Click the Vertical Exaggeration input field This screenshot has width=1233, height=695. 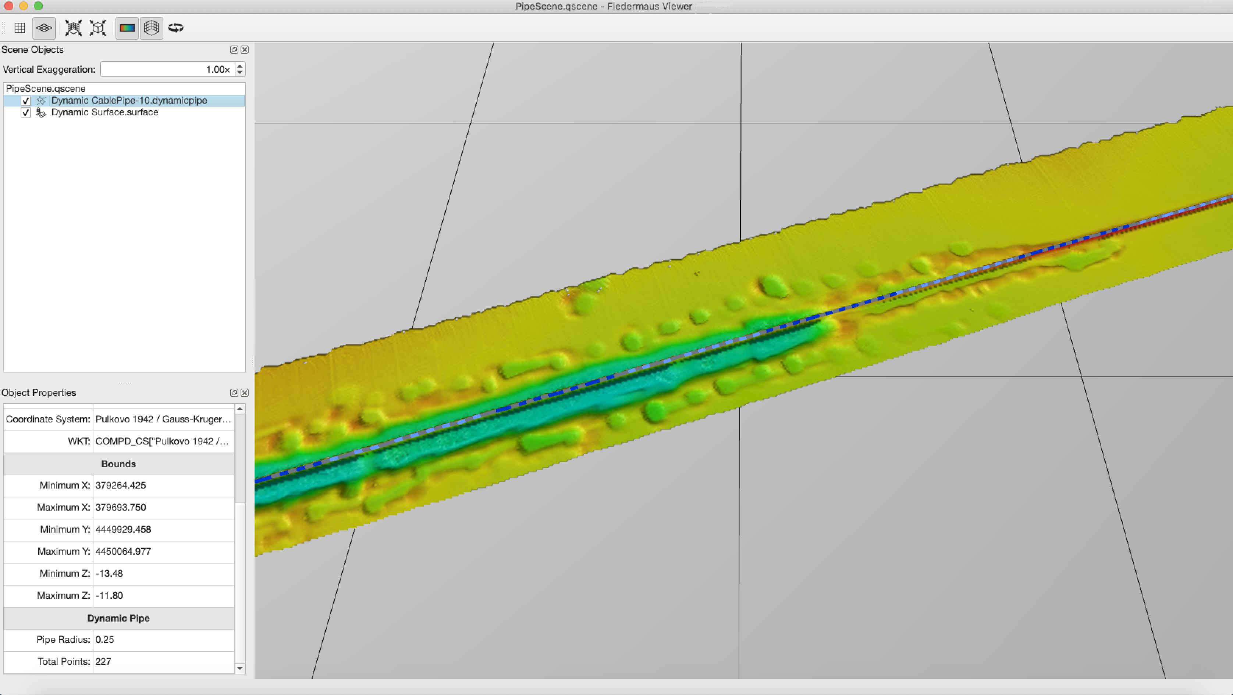167,69
